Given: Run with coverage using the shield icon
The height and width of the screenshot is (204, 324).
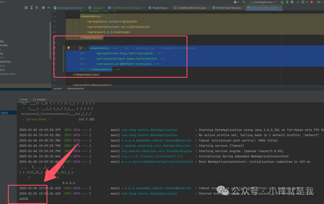Looking at the screenshot, I should point(292,2).
